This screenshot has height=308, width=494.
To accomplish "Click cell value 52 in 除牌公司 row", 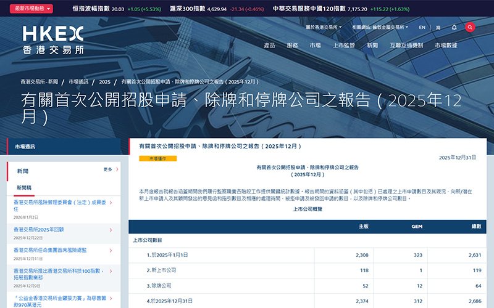I will (x=366, y=286).
